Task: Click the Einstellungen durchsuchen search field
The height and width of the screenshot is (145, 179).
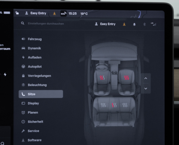Action: click(x=46, y=24)
